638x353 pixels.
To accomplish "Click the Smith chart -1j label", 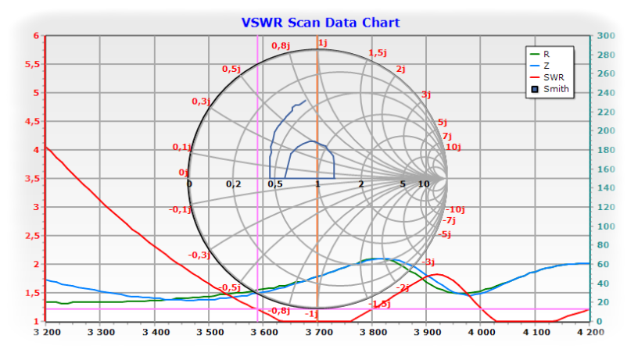I will [311, 314].
